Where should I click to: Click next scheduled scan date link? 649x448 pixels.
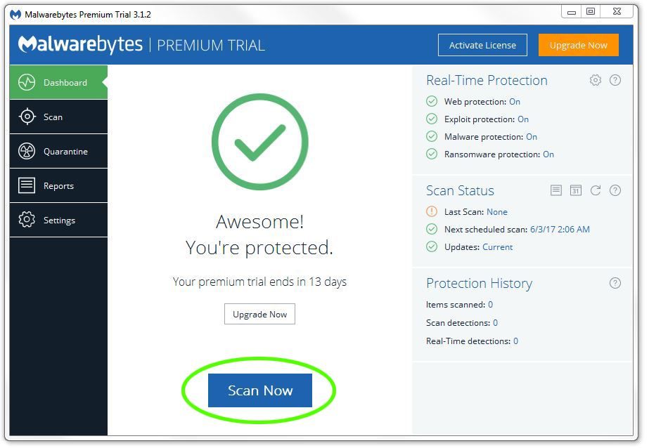[560, 230]
